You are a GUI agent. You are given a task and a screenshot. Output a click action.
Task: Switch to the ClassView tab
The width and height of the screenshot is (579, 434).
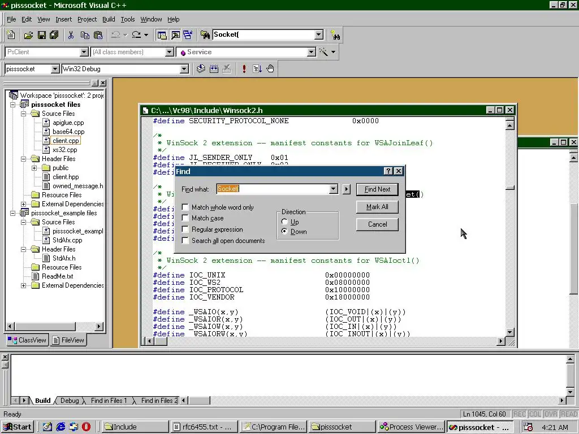27,340
